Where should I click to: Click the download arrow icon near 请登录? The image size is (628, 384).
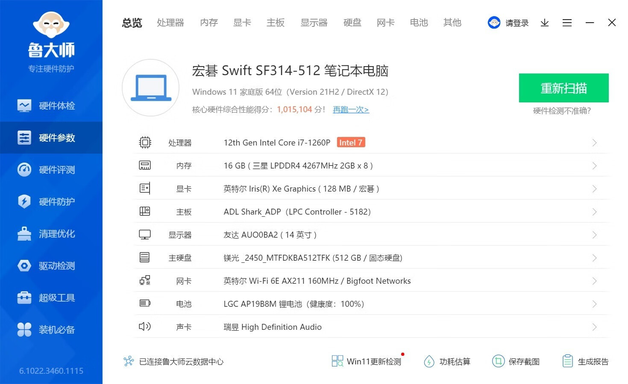tap(544, 23)
